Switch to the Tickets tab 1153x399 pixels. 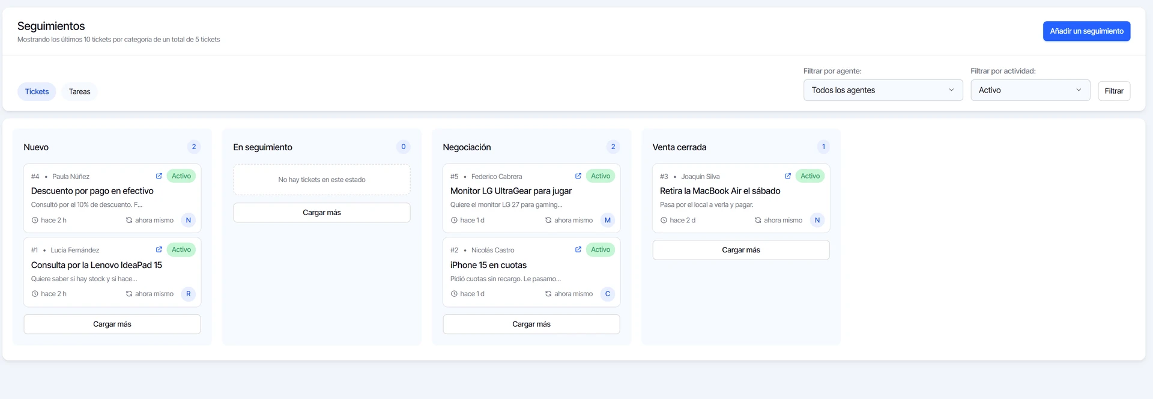point(37,91)
